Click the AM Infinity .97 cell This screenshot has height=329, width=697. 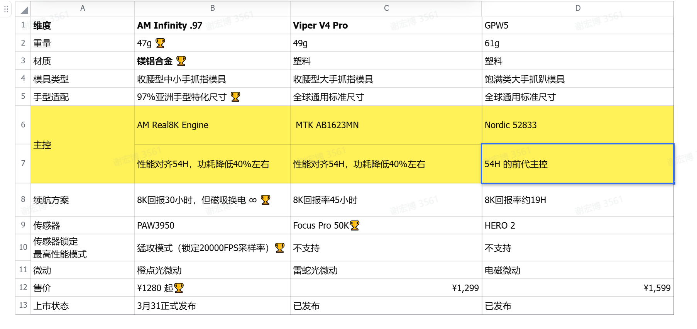tap(212, 25)
